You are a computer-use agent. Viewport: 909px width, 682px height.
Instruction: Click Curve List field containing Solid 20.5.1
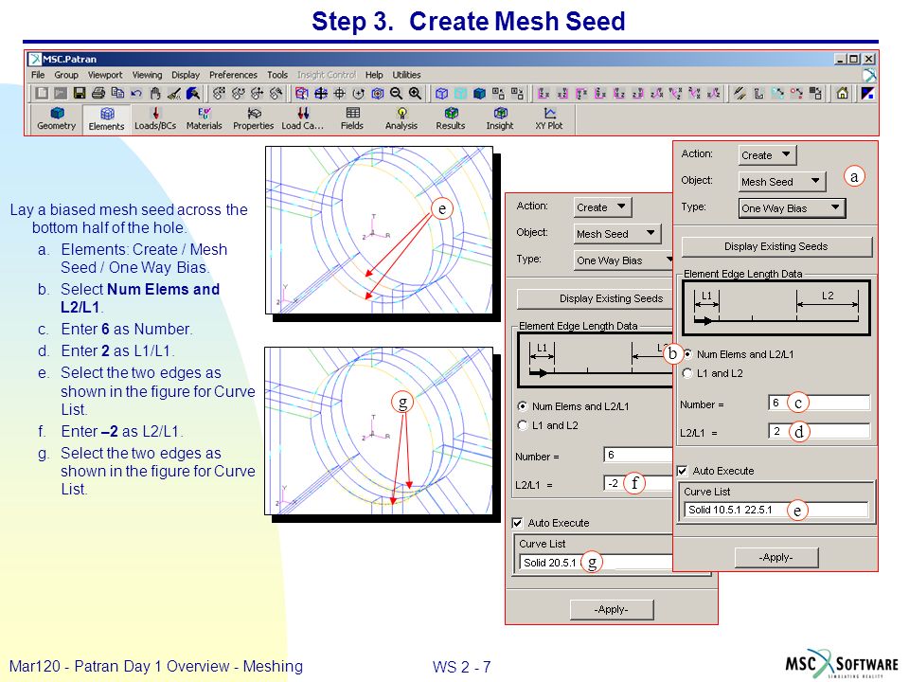597,562
